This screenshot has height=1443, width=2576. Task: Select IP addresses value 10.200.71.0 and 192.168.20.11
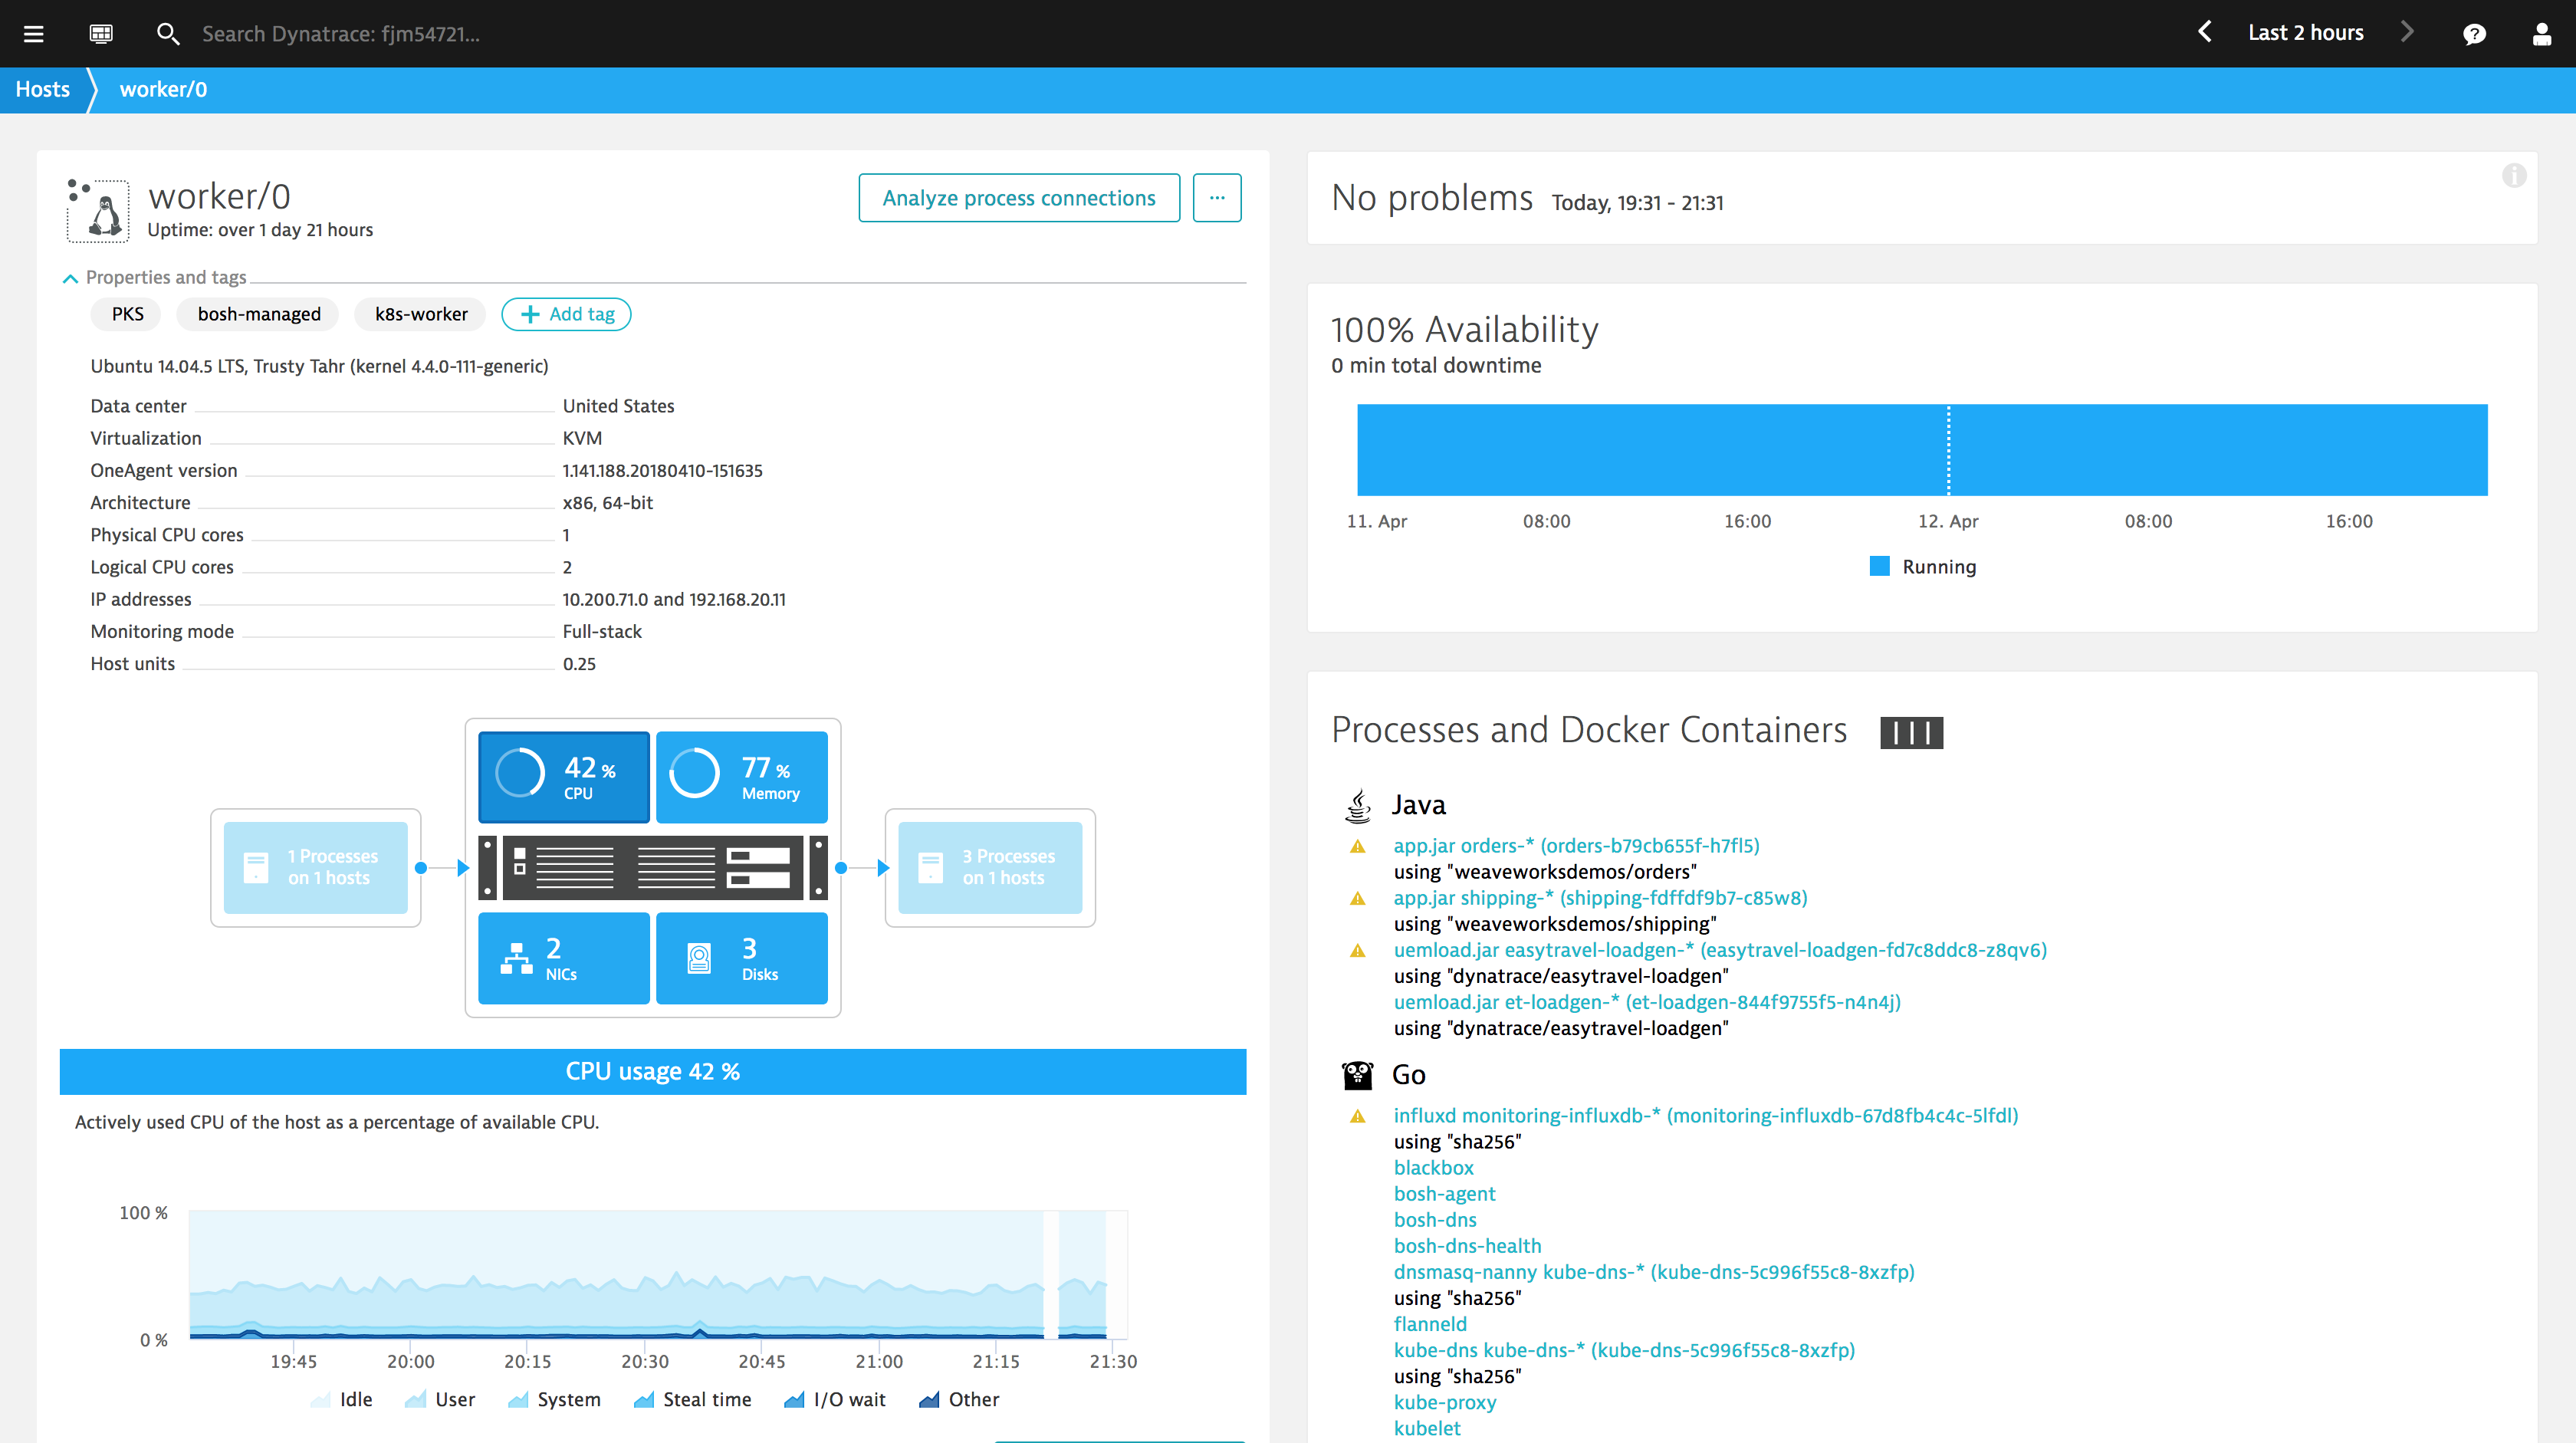tap(674, 599)
